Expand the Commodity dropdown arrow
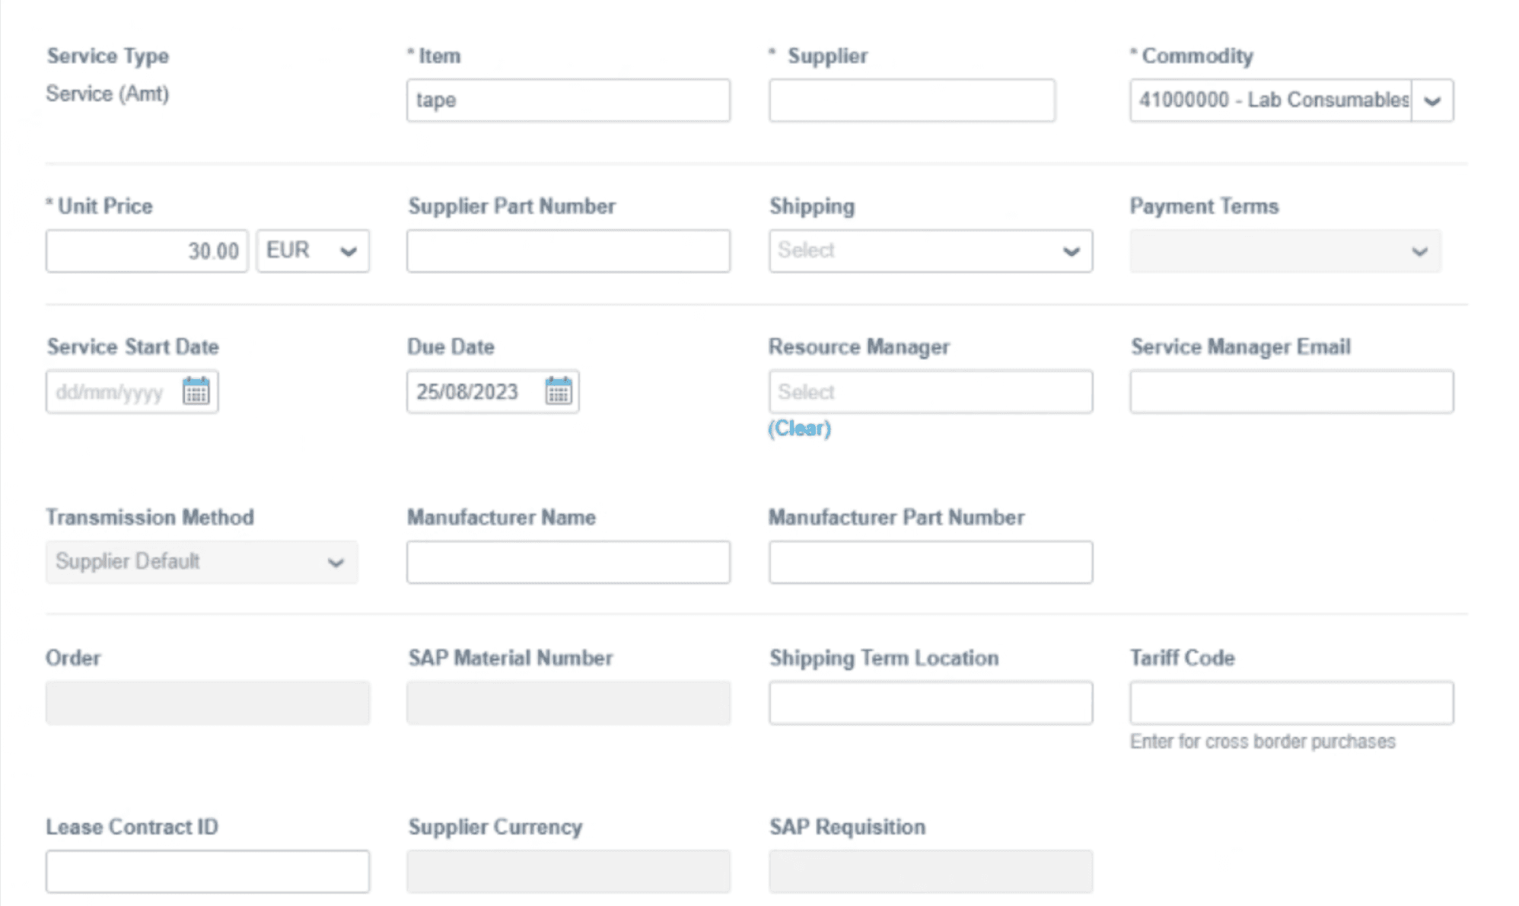This screenshot has height=906, width=1519. (x=1431, y=100)
